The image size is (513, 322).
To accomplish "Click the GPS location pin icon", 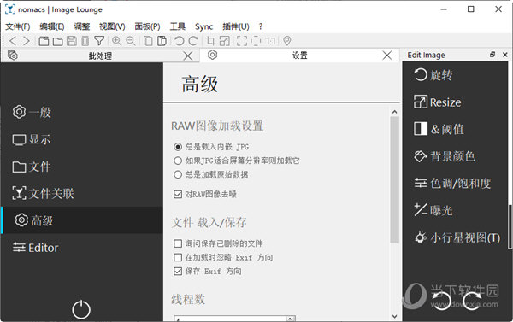I will click(x=287, y=41).
